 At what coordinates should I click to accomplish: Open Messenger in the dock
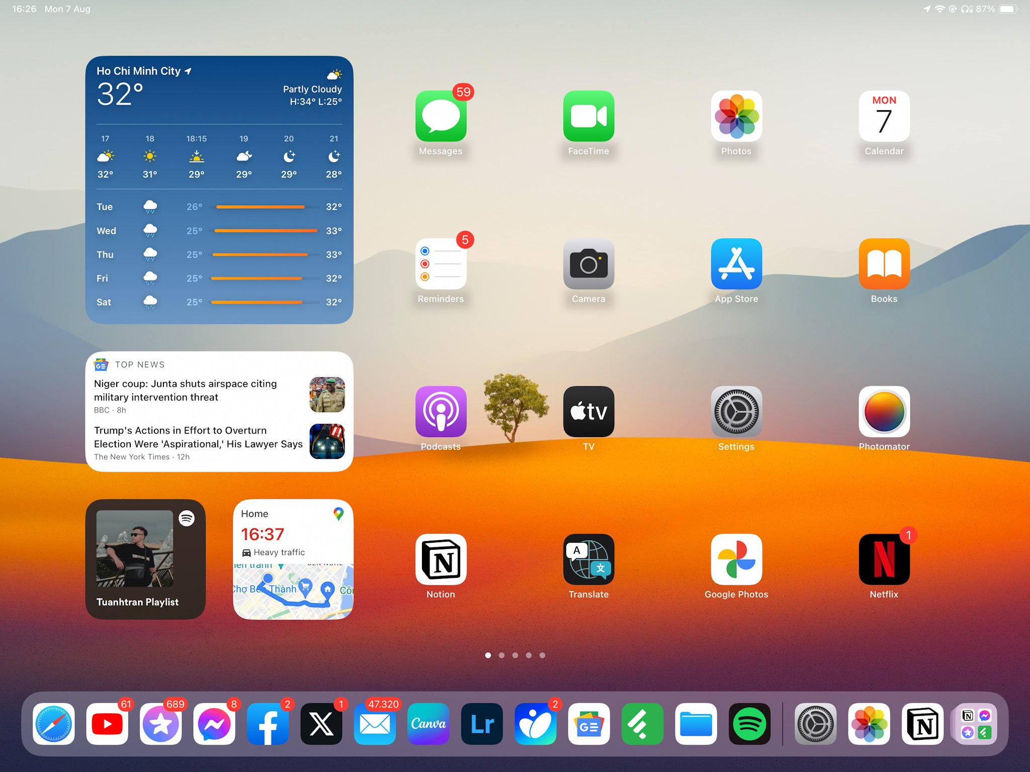[x=214, y=724]
